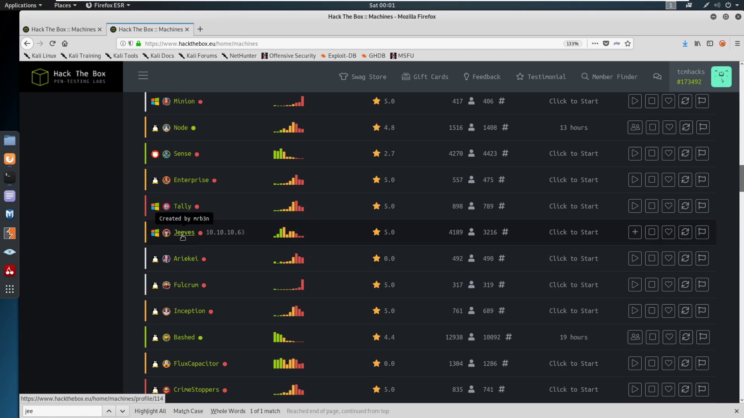Open the Kali Tools bookmark

tap(122, 56)
